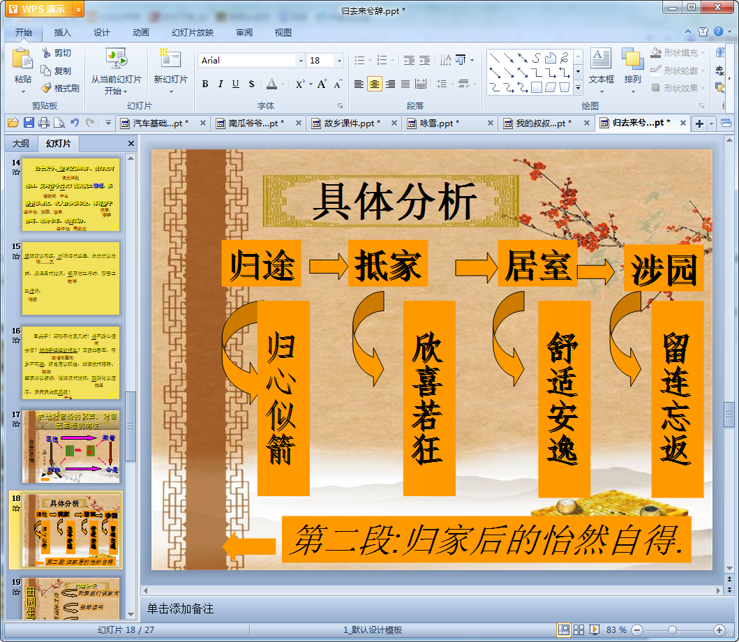The width and height of the screenshot is (739, 642).
Task: Close the slide thumbnail pane
Action: 131,143
